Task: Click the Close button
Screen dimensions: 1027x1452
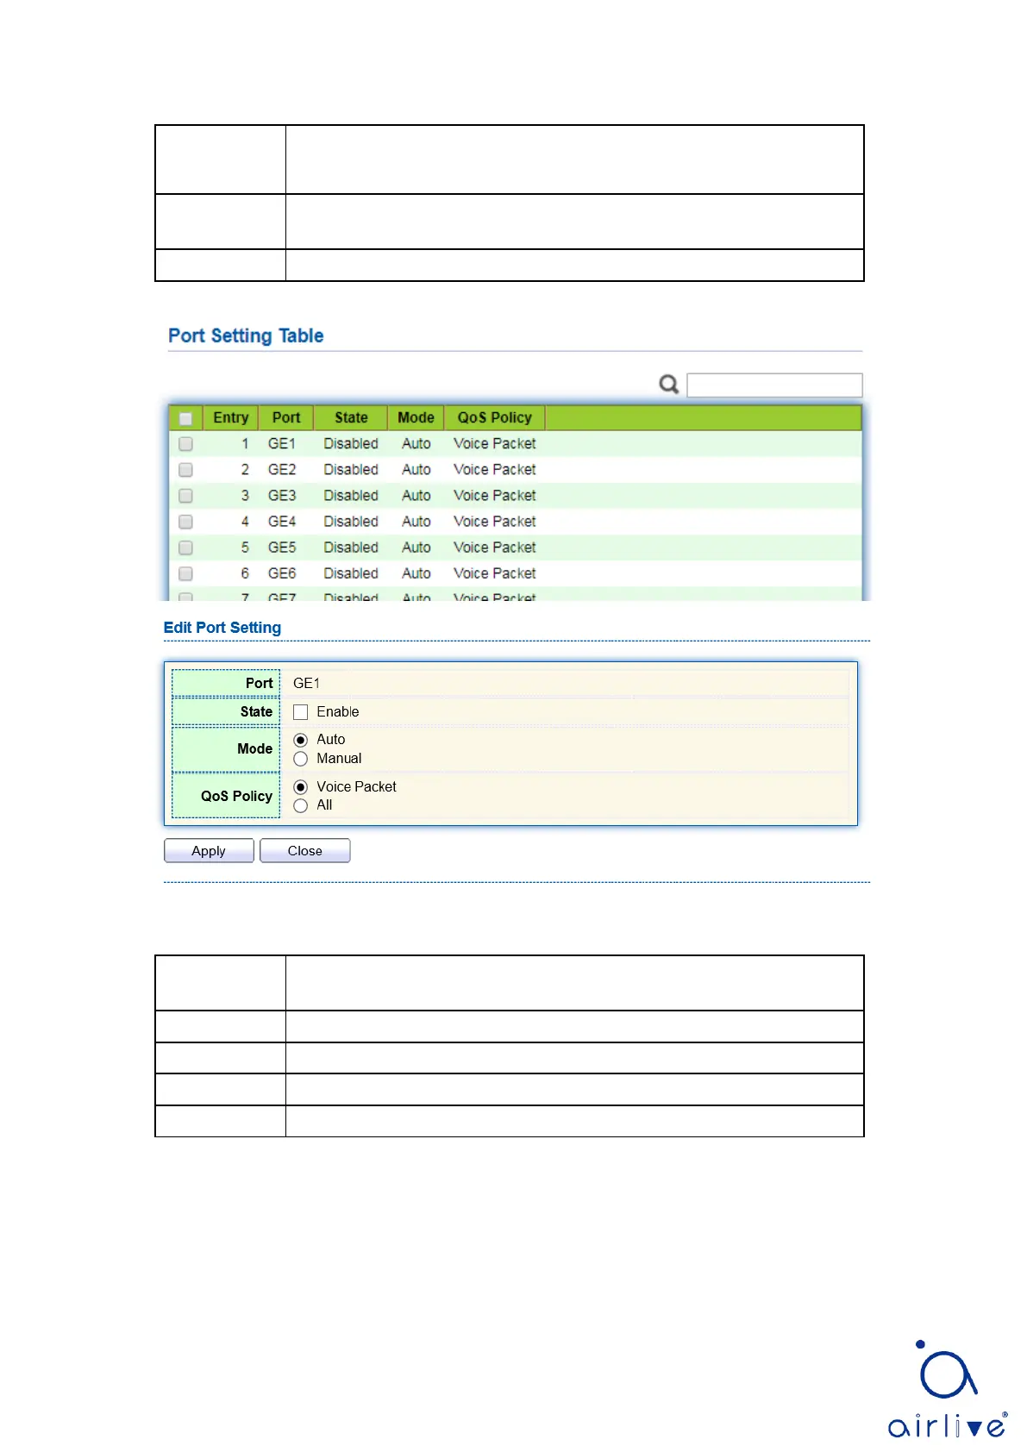Action: 304,851
